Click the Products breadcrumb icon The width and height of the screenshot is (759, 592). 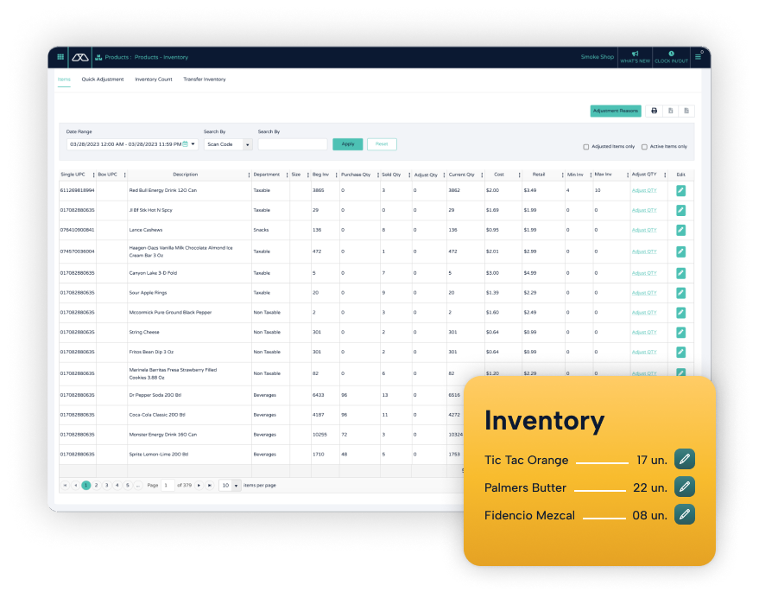click(x=98, y=57)
